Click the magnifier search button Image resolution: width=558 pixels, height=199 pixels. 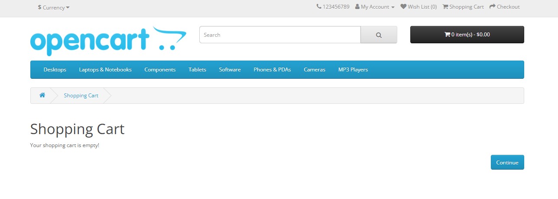coord(379,35)
